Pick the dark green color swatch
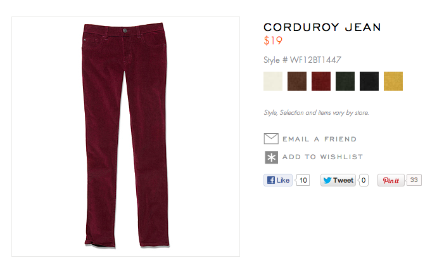The height and width of the screenshot is (267, 437). [345, 81]
